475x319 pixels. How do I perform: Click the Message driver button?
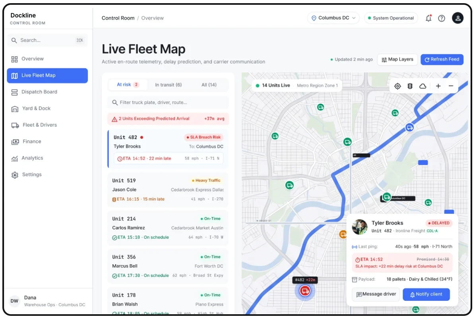point(376,294)
